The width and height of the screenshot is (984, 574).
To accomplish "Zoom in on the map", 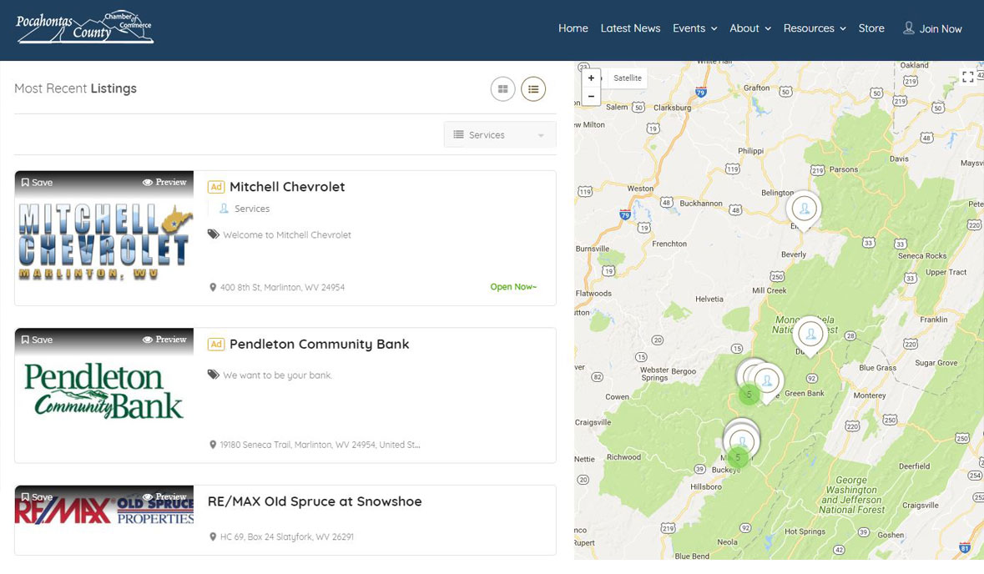I will [591, 78].
